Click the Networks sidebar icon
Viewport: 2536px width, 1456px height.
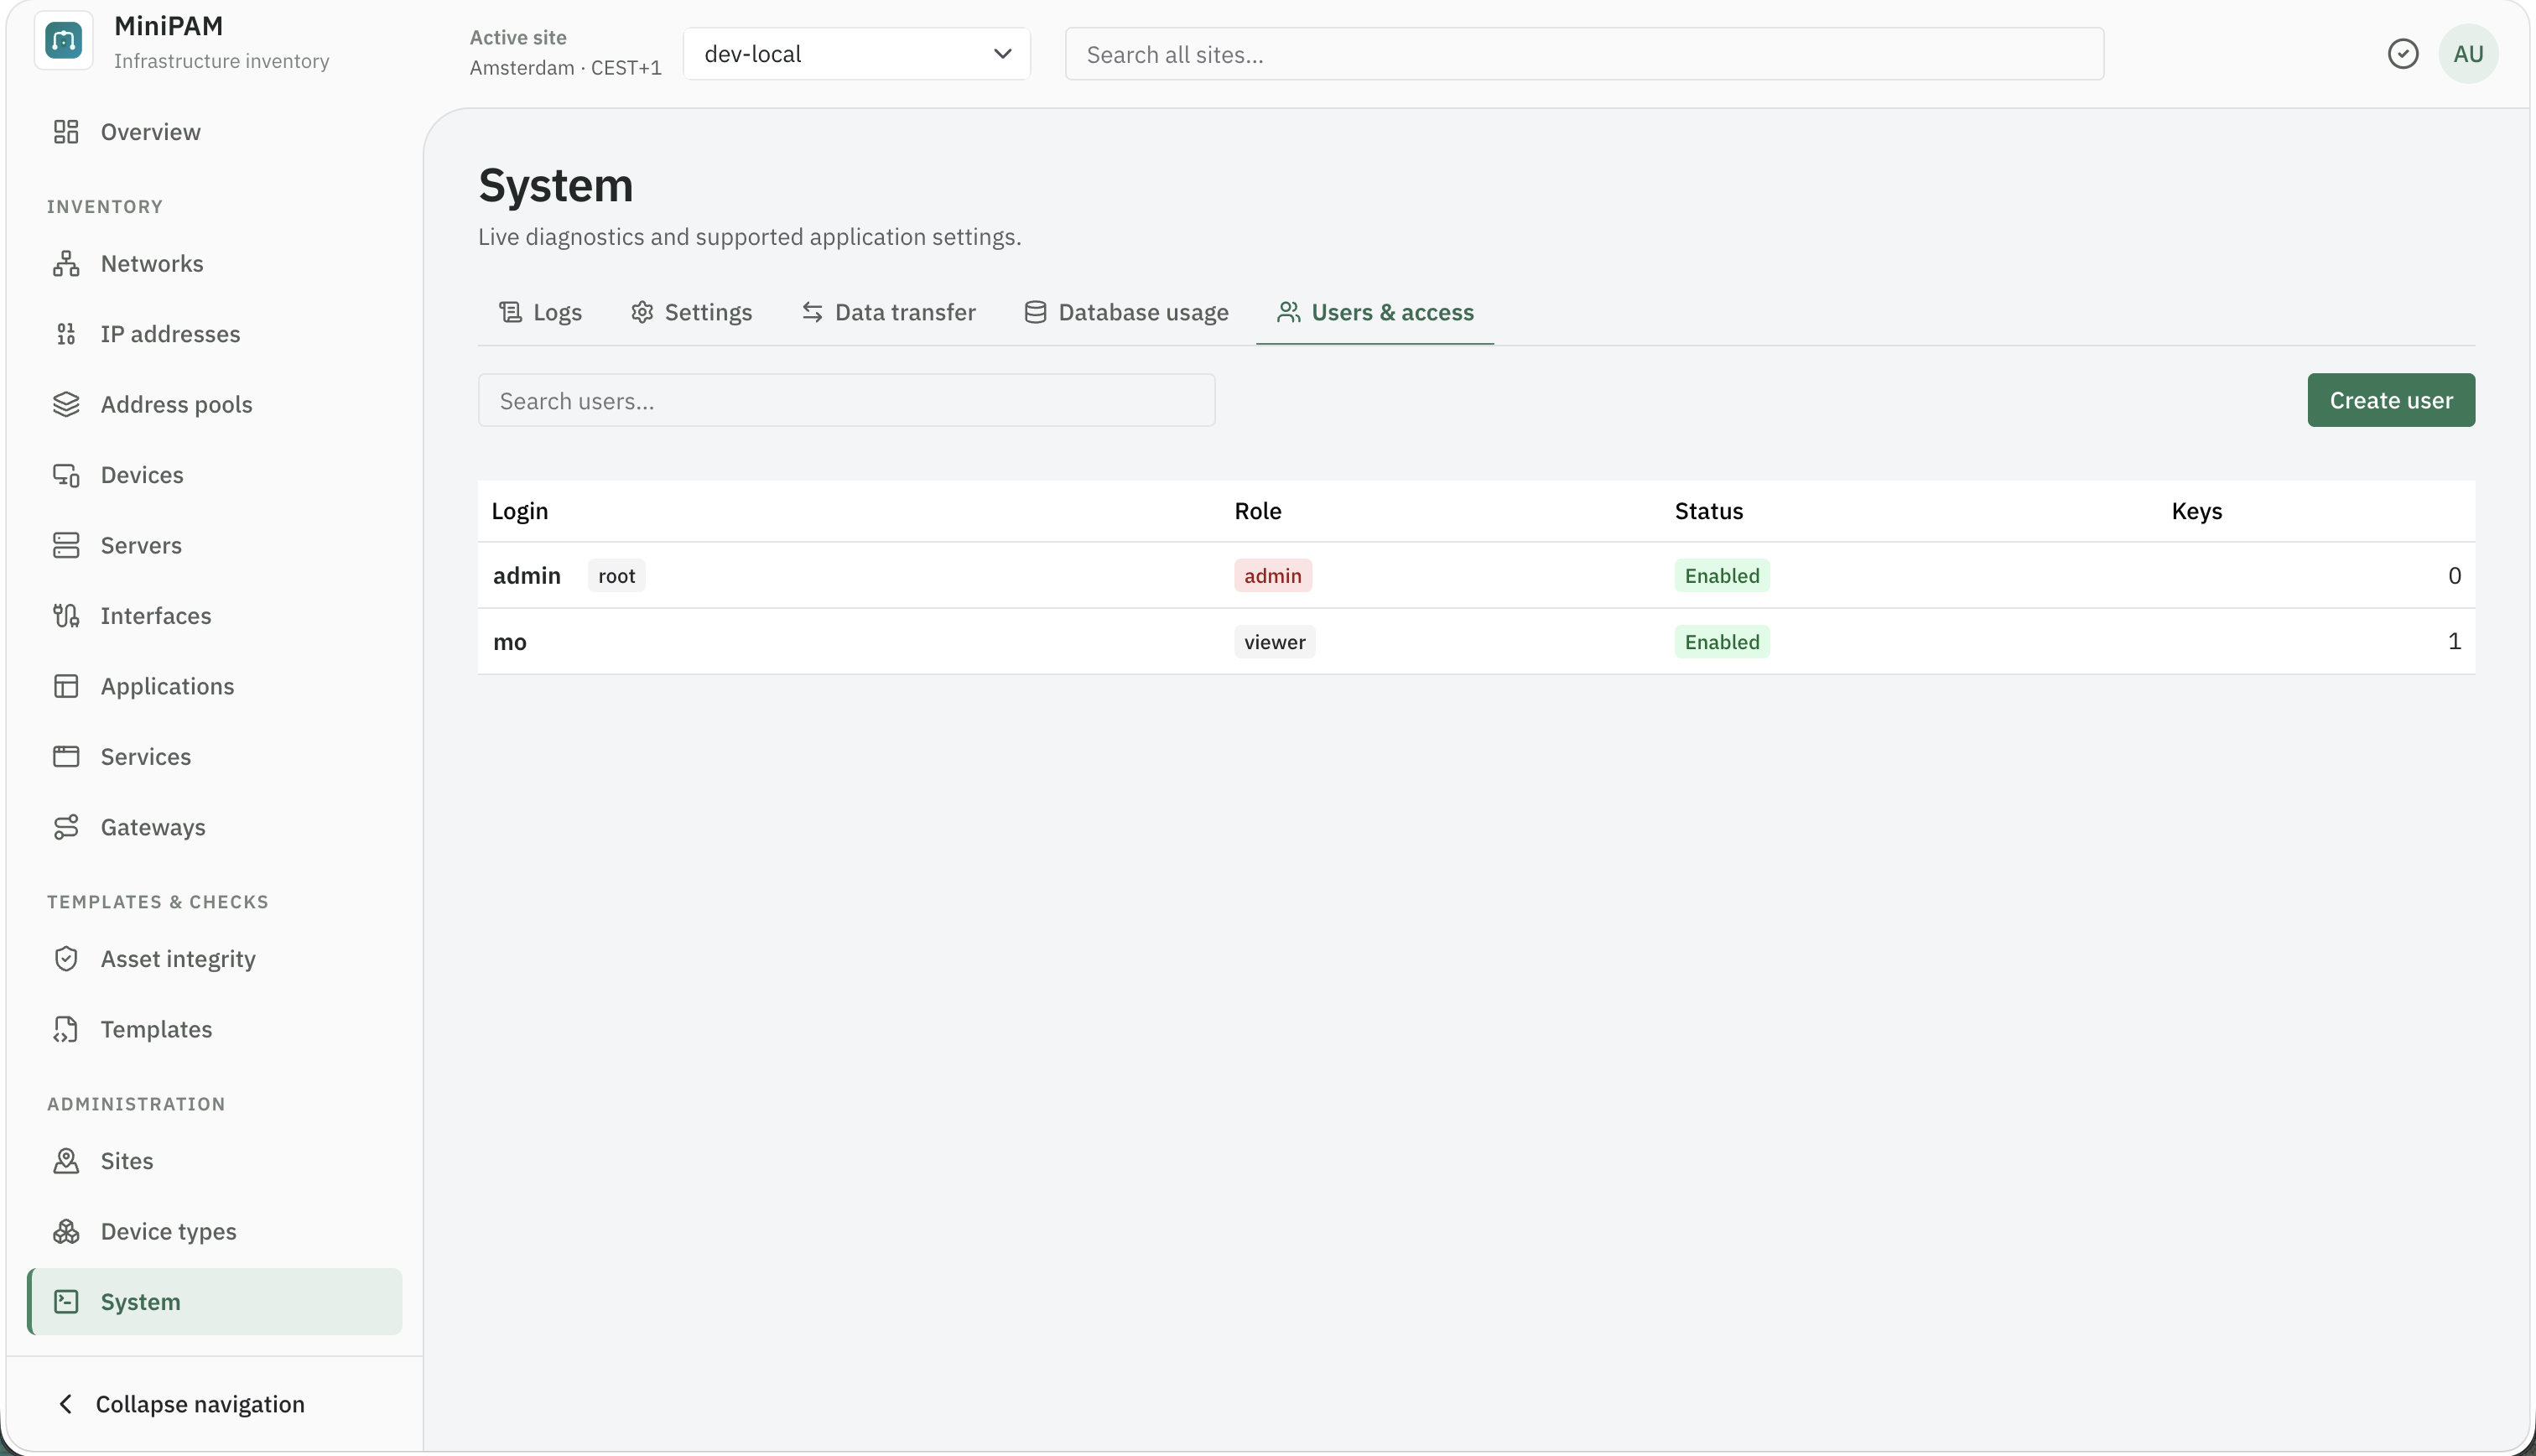[66, 264]
